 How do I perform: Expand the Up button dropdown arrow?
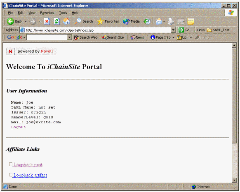click(x=191, y=37)
